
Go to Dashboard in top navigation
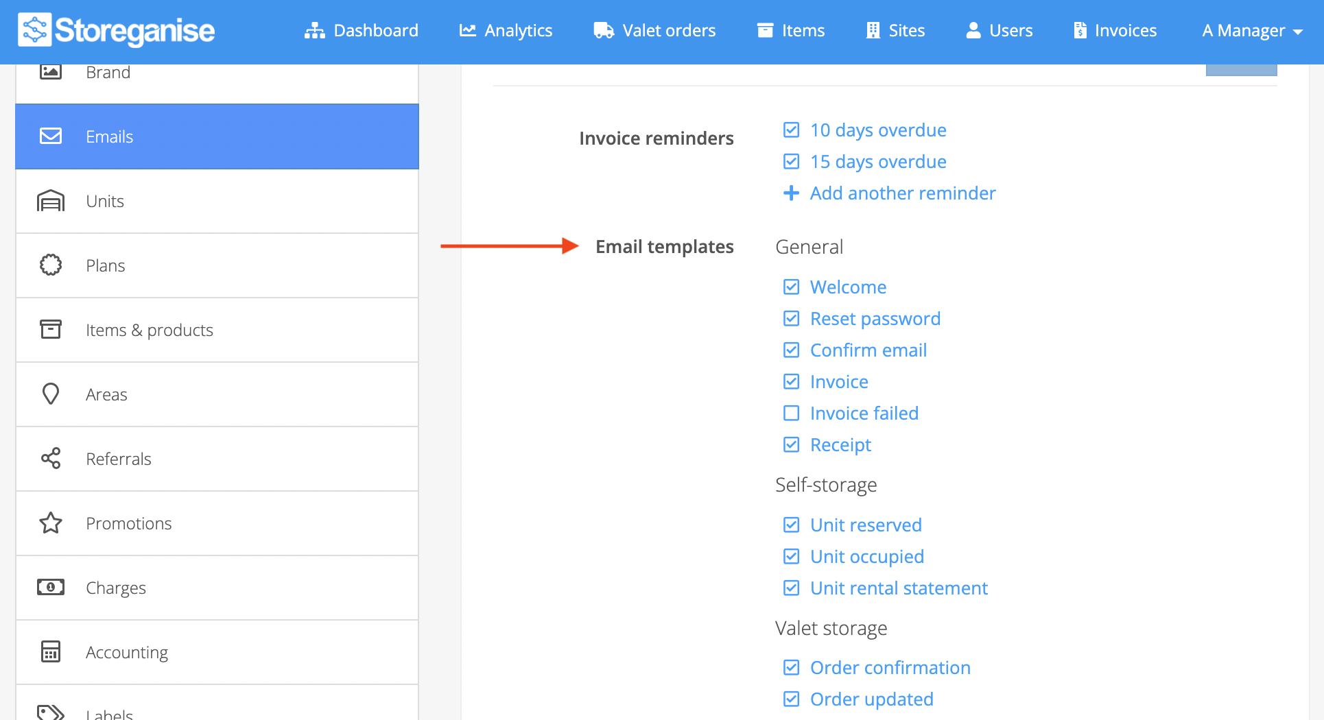pos(362,31)
